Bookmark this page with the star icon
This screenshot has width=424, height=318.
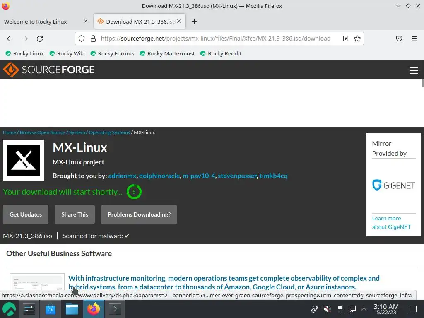tap(357, 39)
